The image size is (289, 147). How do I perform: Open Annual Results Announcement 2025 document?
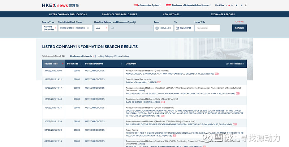pos(170,74)
